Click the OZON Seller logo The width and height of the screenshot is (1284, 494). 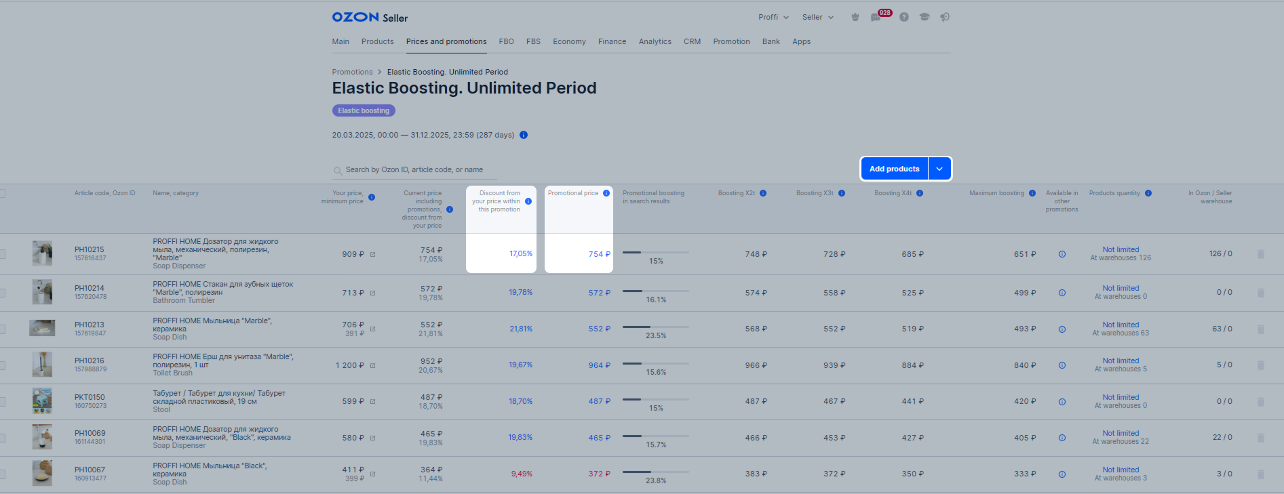click(x=370, y=18)
